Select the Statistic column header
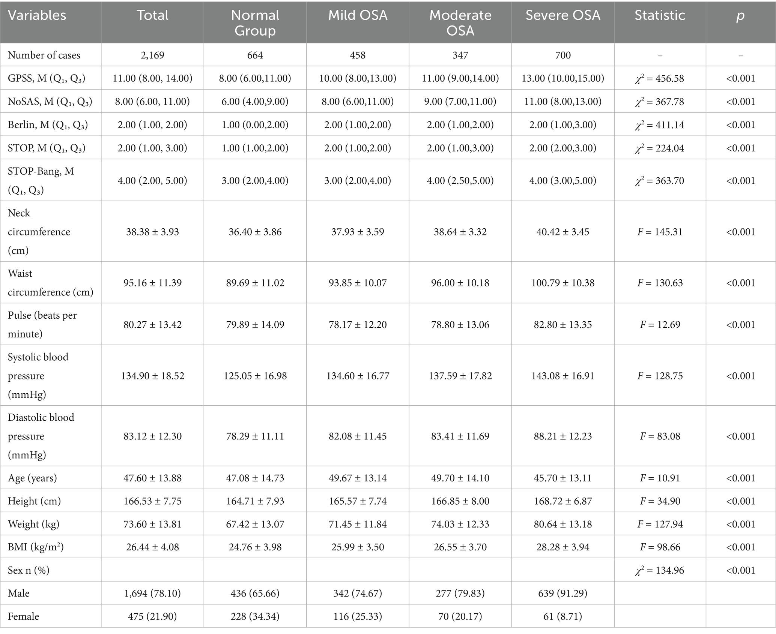 coord(660,15)
